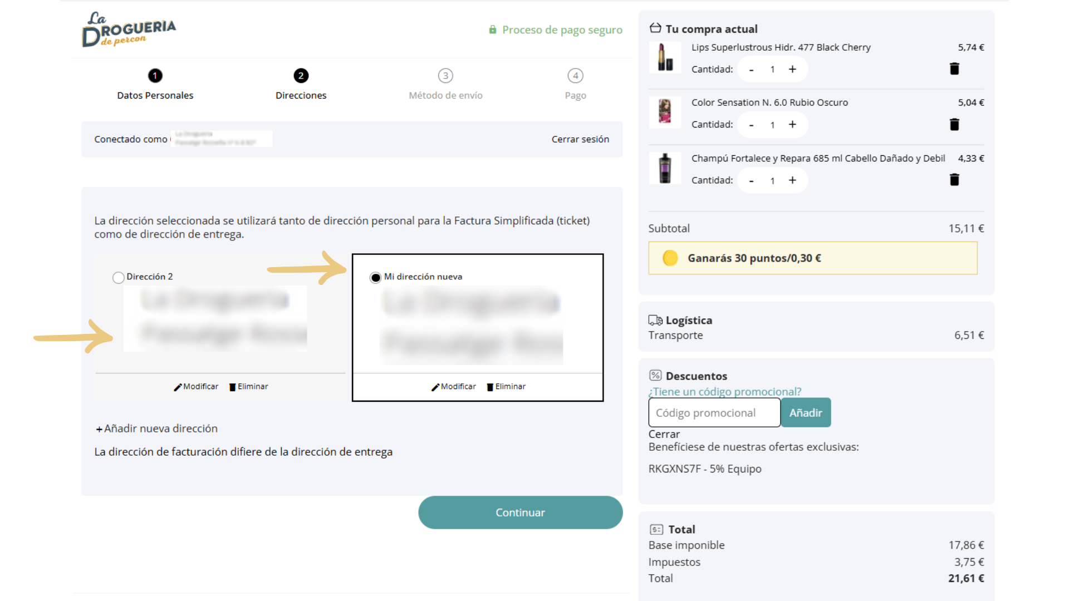The width and height of the screenshot is (1069, 601).
Task: Expand Añadir nueva dirección
Action: tap(156, 428)
